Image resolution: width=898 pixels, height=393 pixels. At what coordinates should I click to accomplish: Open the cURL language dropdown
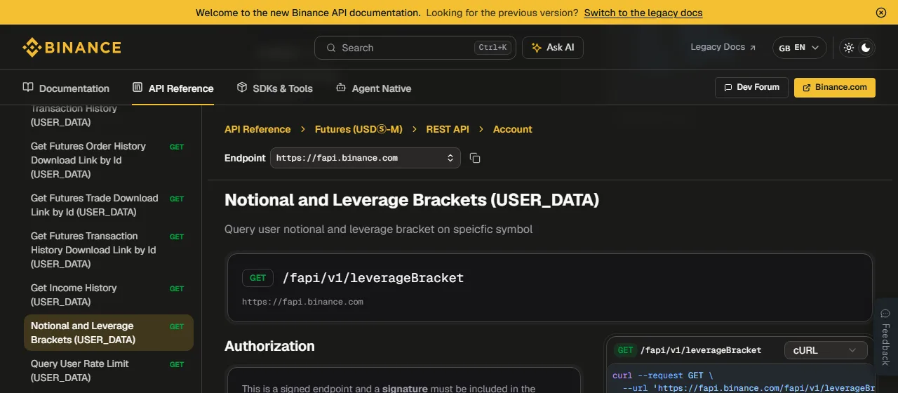tap(826, 350)
